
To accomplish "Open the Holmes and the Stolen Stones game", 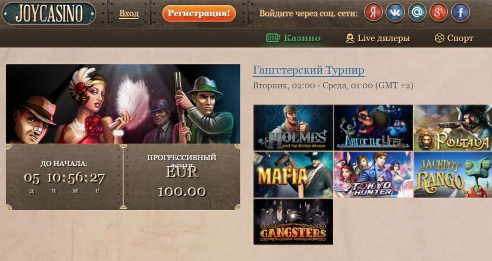I will click(x=293, y=127).
